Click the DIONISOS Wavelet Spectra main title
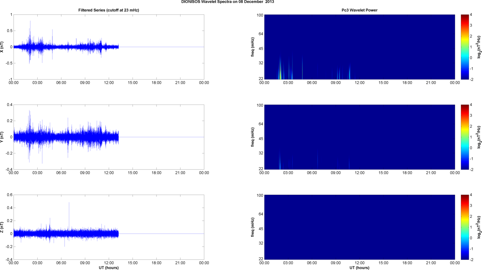 tap(228, 2)
